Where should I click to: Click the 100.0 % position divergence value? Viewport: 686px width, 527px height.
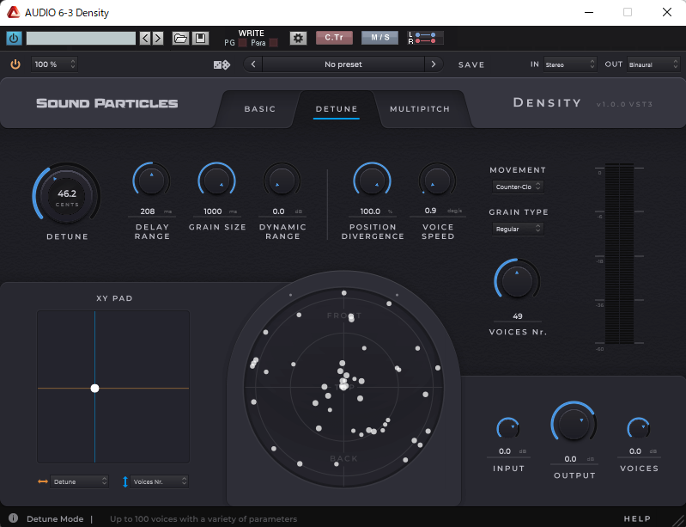click(370, 211)
